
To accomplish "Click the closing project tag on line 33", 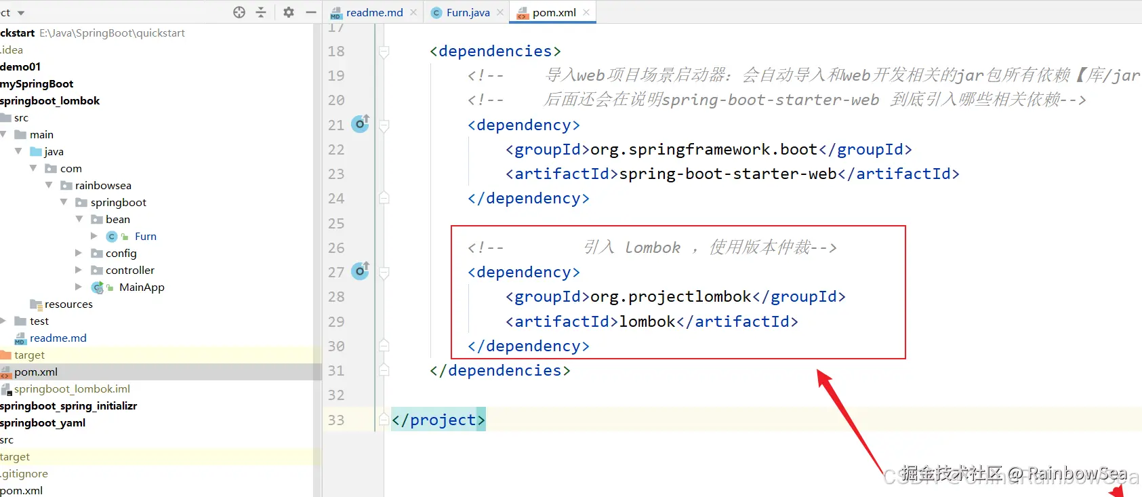I will pyautogui.click(x=439, y=420).
